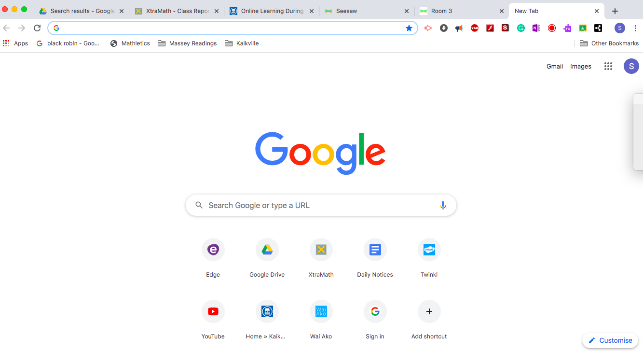Viewport: 643px width, 351px height.
Task: Click the Google Classroom extension icon
Action: pos(583,28)
